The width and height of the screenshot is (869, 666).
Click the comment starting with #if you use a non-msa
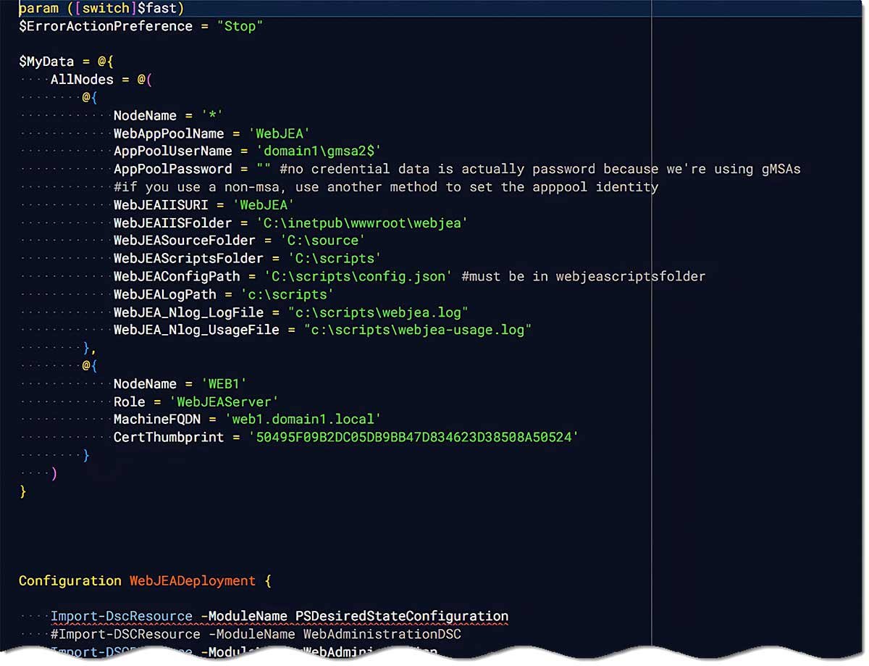[x=385, y=187]
